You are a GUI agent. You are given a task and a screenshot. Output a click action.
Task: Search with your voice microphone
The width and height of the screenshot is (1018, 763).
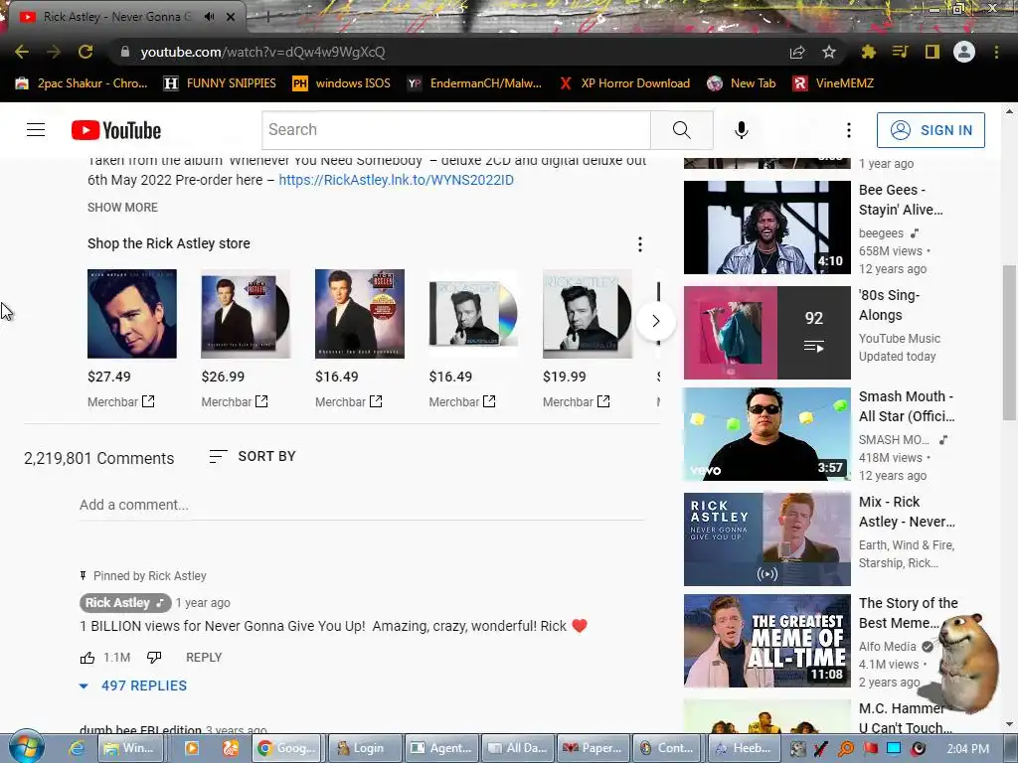point(742,130)
